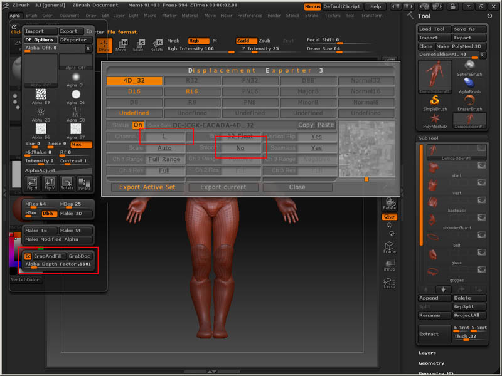502x376 pixels.
Task: Expand the Geometry section
Action: pos(431,363)
